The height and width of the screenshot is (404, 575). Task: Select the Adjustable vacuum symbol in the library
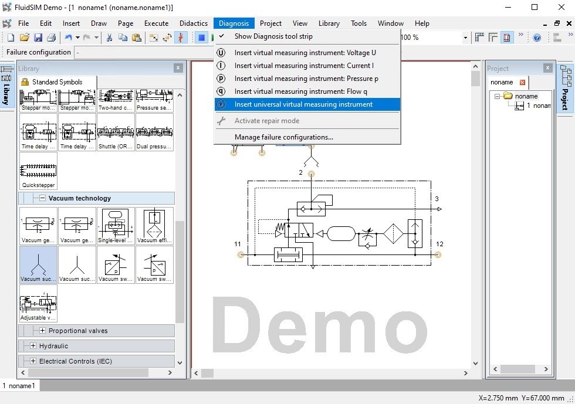39,304
